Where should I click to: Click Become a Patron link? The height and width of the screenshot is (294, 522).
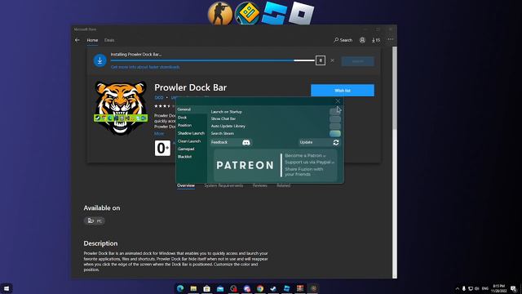click(305, 156)
